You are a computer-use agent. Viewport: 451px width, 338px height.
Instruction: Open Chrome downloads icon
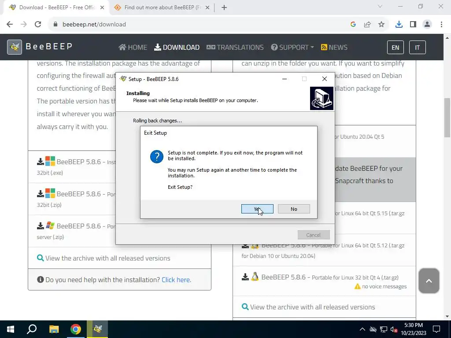[x=399, y=25]
